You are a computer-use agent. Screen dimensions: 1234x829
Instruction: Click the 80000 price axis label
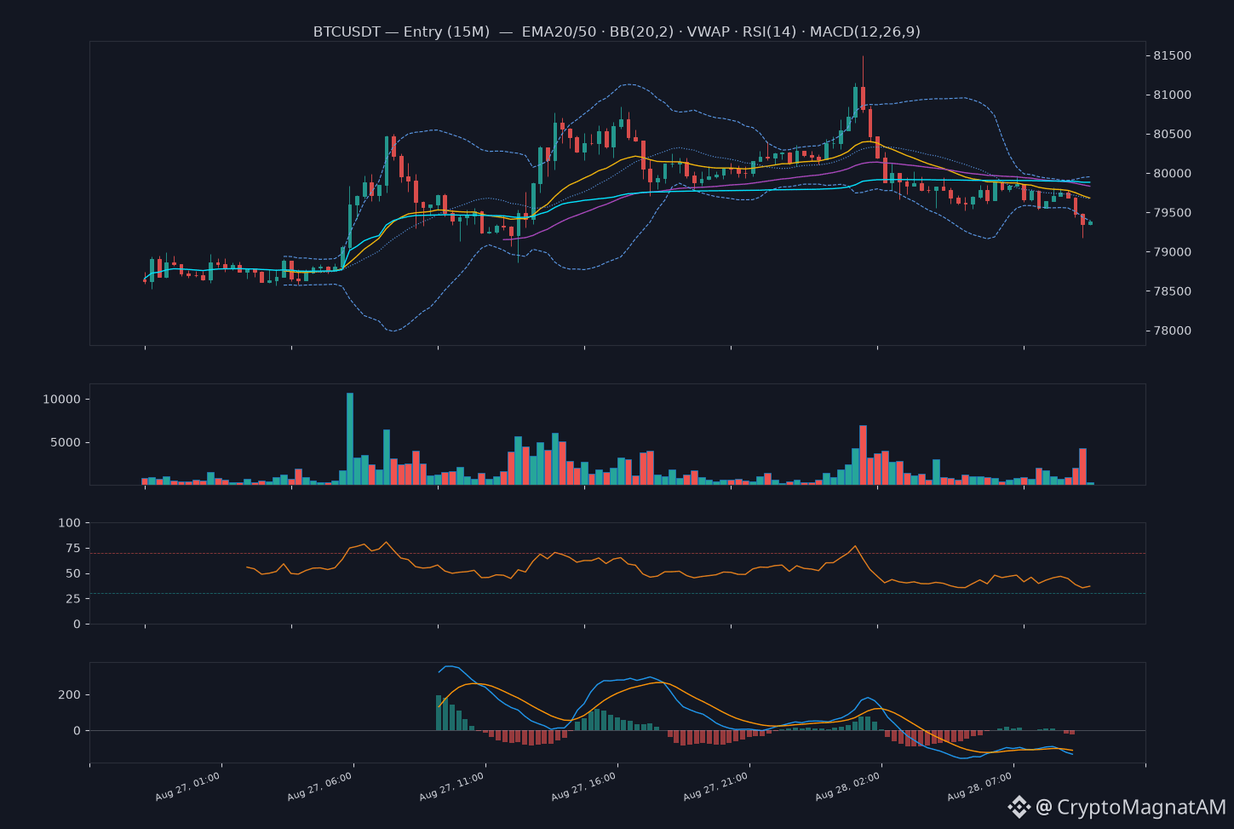coord(1173,173)
